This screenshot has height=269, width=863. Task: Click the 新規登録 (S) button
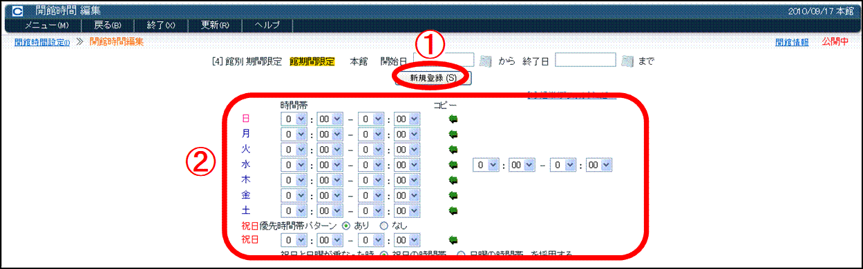[433, 78]
